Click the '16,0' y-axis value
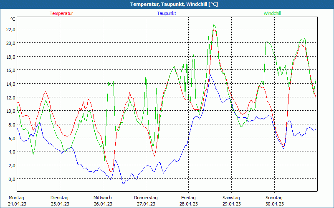The width and height of the screenshot is (334, 208). (11, 70)
